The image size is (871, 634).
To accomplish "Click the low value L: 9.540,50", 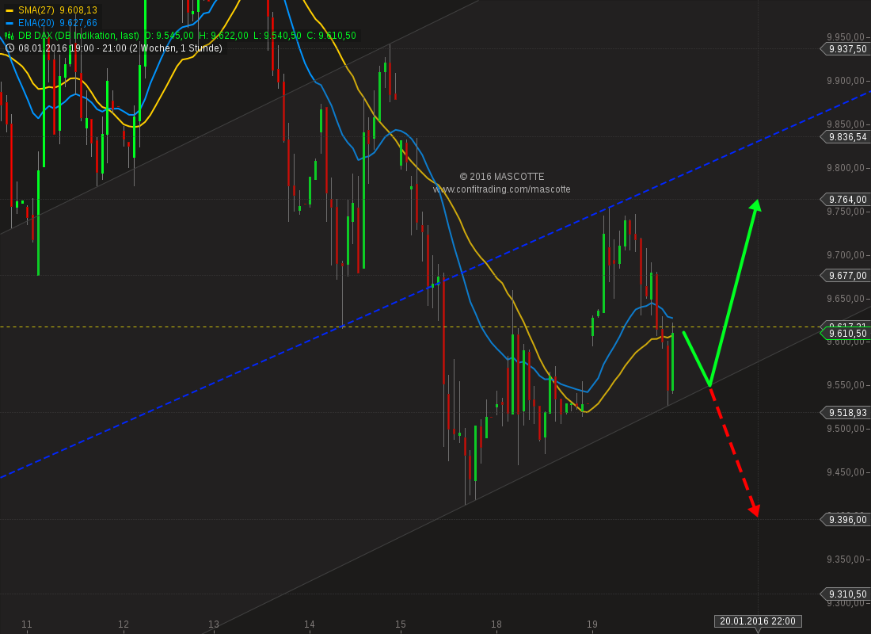I will tap(277, 36).
